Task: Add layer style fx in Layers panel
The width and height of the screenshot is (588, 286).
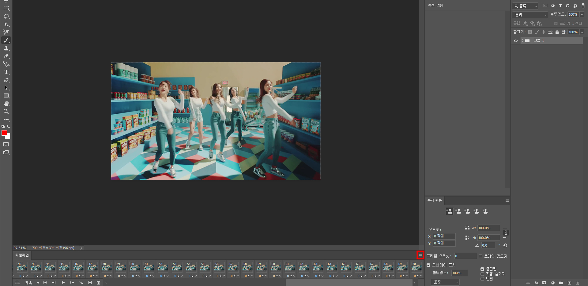Action: click(536, 283)
